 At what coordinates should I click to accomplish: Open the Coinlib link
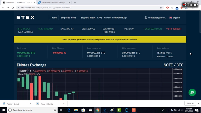[x=107, y=18]
